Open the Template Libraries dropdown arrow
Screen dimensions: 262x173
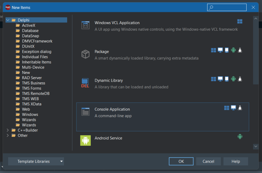pyautogui.click(x=61, y=161)
